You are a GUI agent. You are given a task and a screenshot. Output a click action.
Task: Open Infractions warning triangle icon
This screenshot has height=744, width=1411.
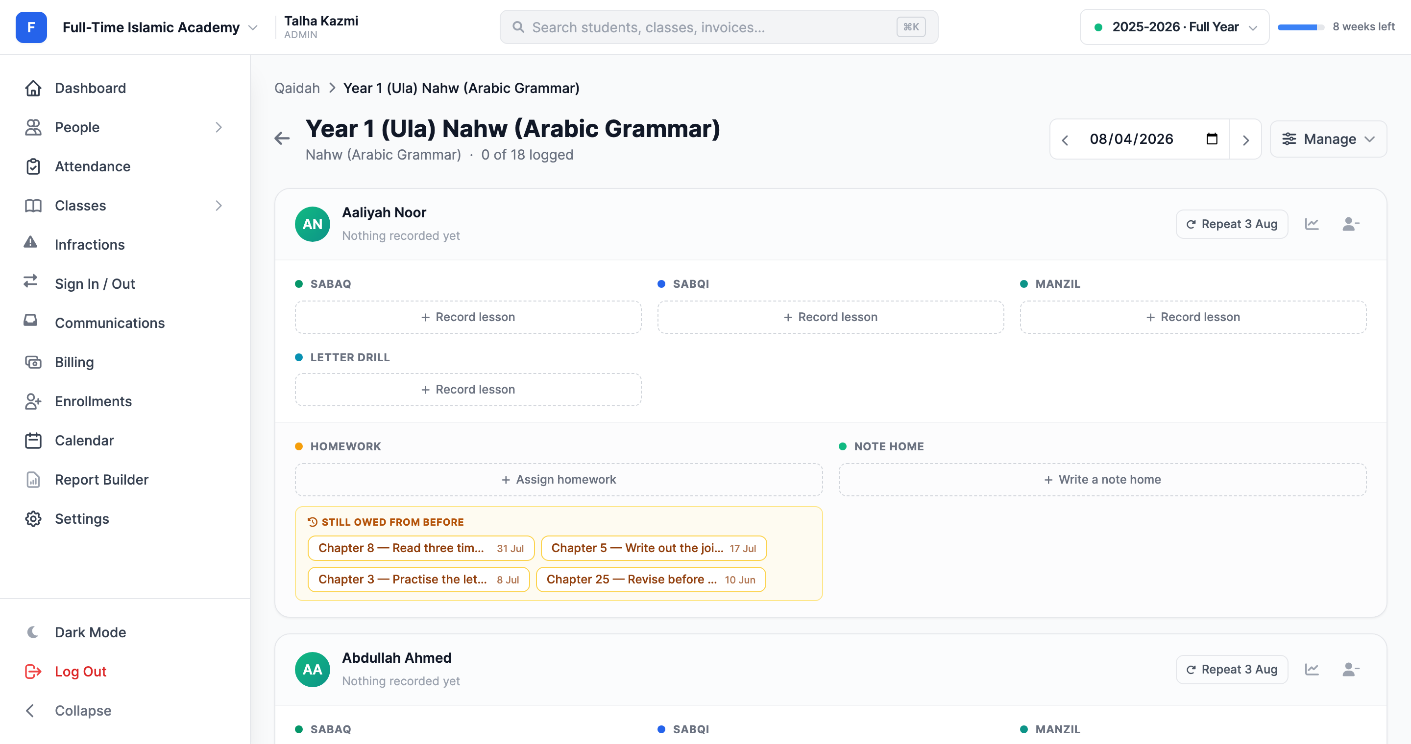pos(31,242)
